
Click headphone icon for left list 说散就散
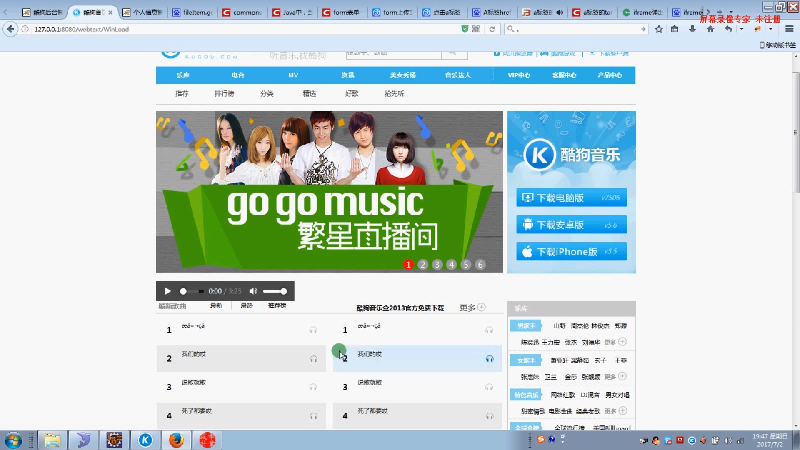click(x=313, y=387)
